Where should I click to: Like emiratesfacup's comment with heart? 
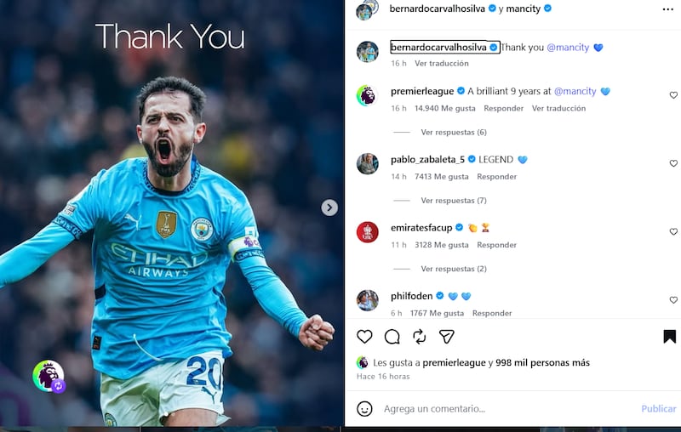click(x=673, y=231)
